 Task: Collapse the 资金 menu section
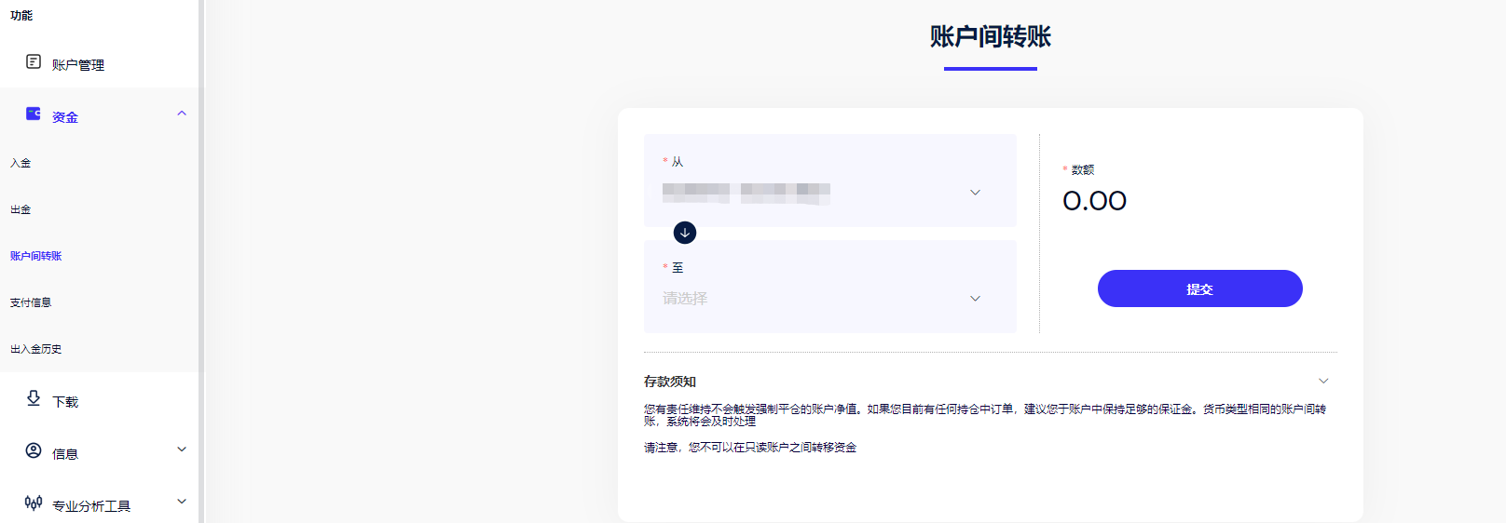[182, 114]
